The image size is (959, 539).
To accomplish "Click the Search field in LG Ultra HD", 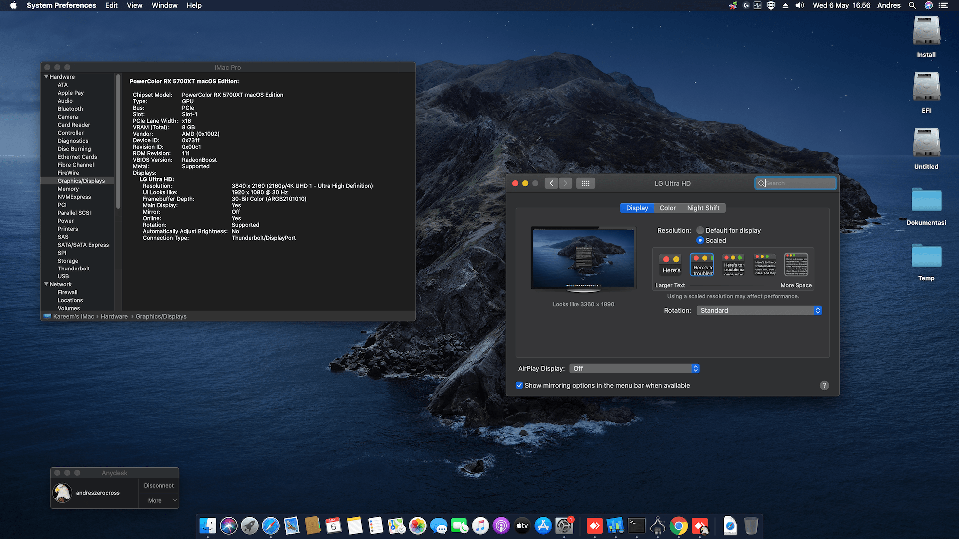I will click(x=795, y=183).
